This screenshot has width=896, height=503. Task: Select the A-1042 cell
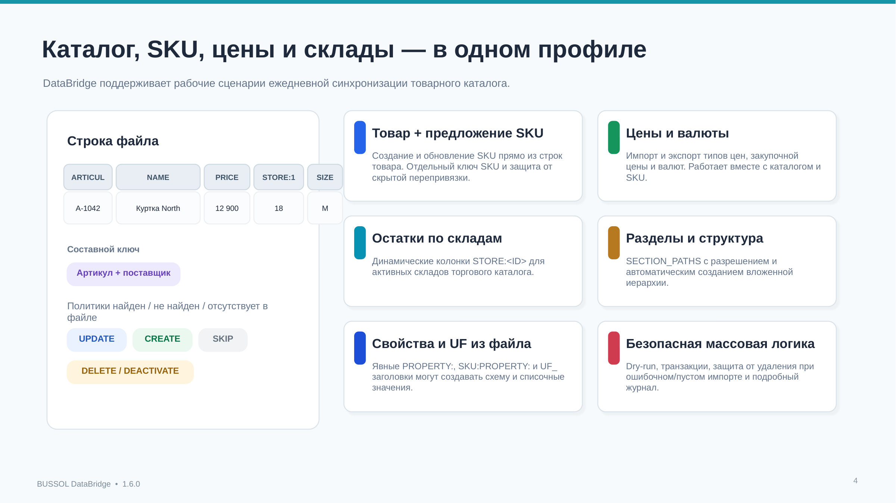point(88,208)
